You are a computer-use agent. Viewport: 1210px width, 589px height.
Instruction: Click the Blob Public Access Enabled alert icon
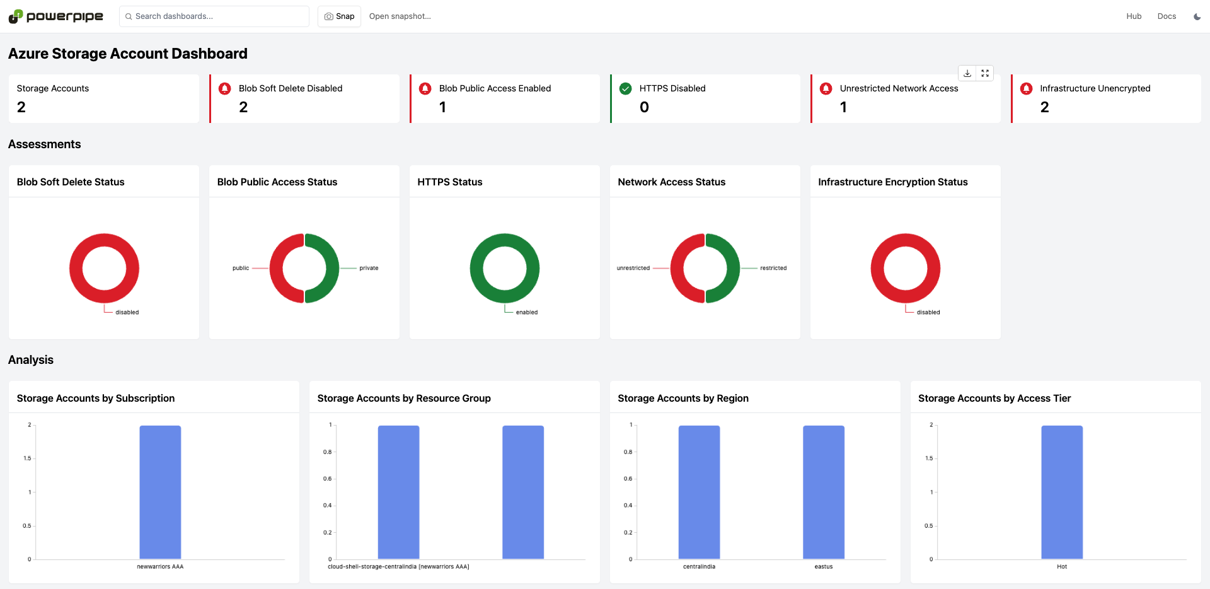(425, 88)
